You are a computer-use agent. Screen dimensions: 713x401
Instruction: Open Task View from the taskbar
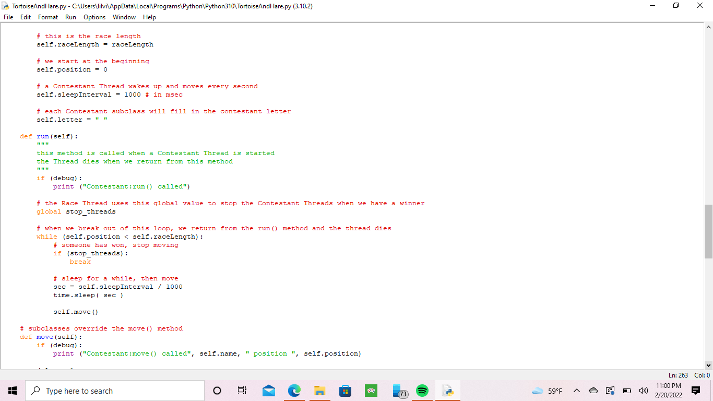coord(242,391)
